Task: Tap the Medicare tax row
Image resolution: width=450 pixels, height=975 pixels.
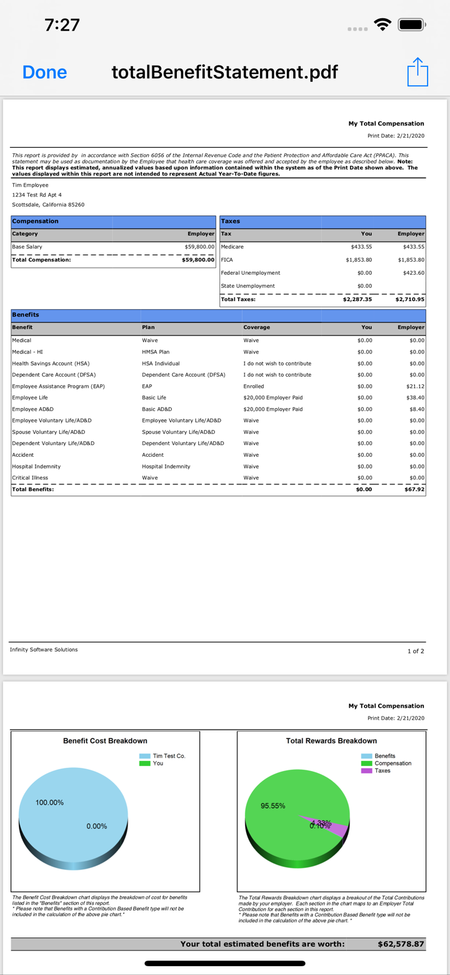Action: [322, 247]
